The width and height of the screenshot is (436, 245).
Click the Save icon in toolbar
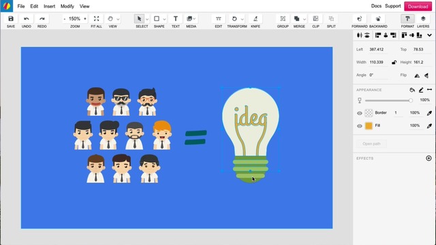(11, 19)
